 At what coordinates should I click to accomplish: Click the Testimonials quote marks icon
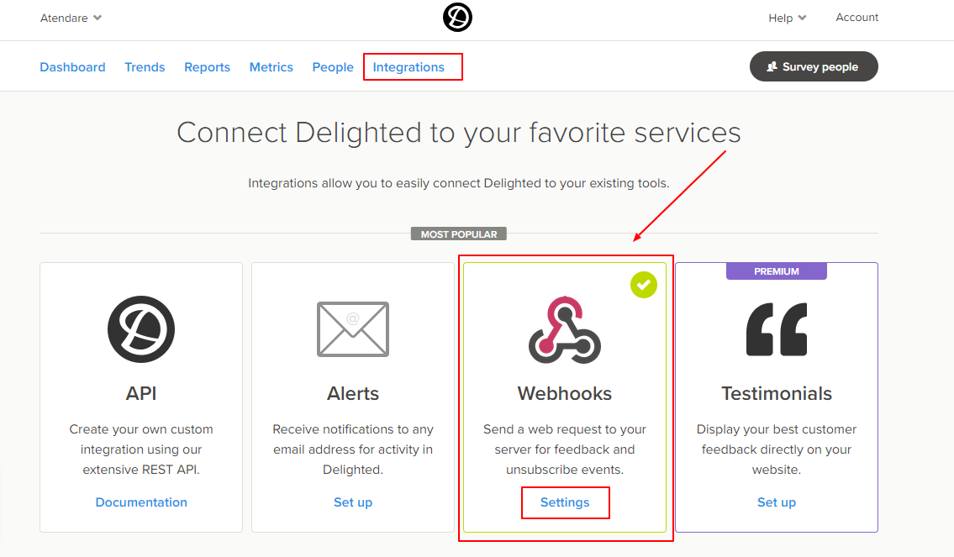coord(777,329)
